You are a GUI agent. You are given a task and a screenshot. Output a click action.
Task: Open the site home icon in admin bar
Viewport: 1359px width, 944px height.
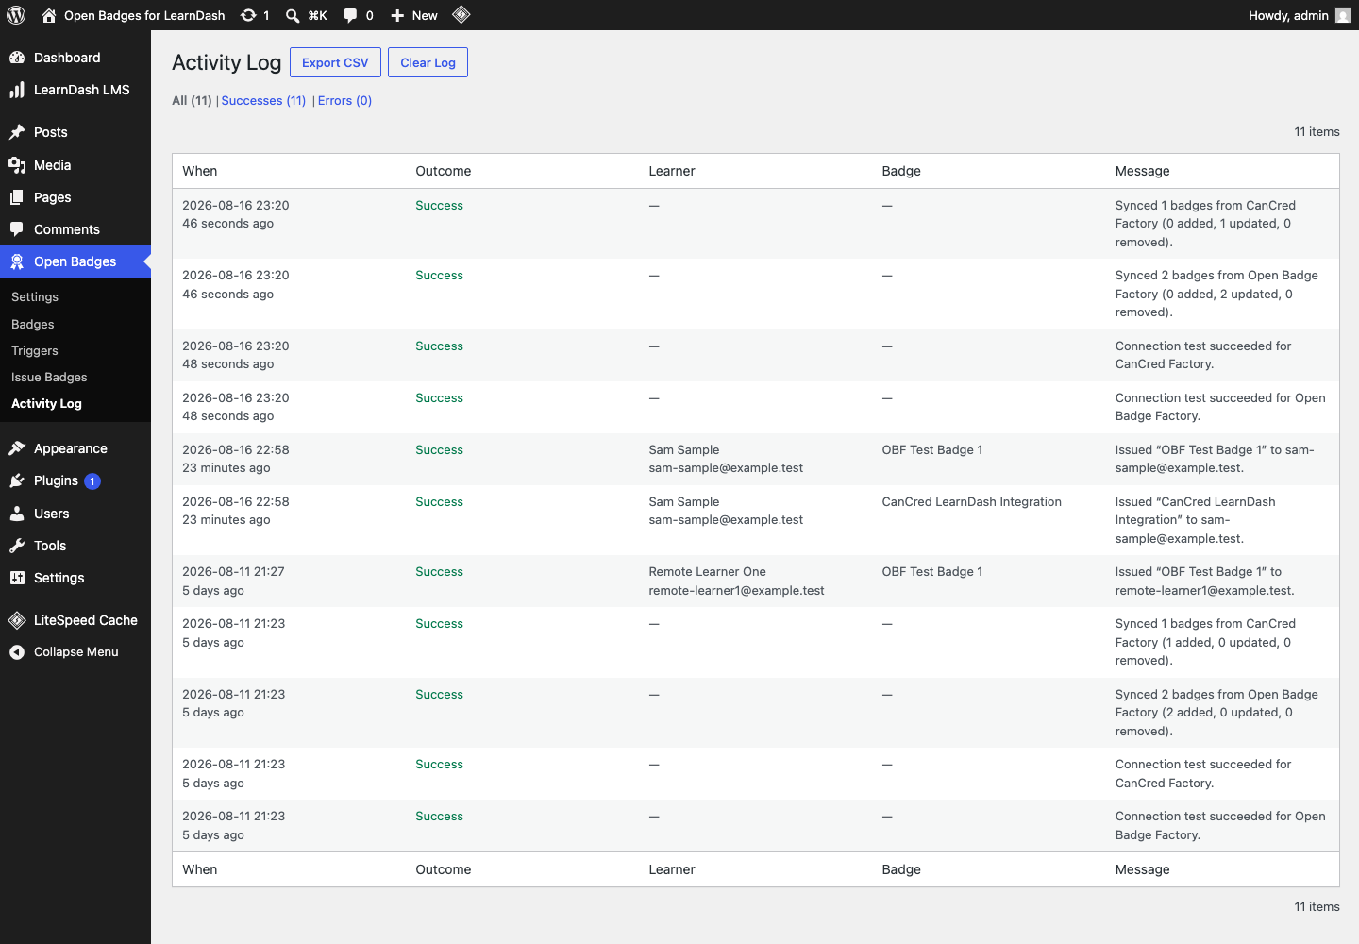(x=49, y=15)
